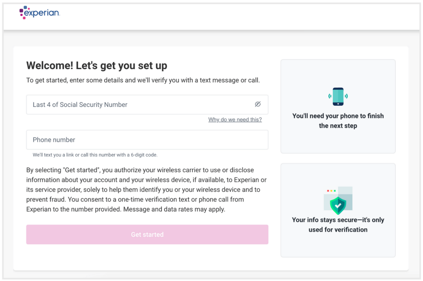Open the "Why do we need this?" link
Image resolution: width=423 pixels, height=281 pixels.
(x=235, y=120)
